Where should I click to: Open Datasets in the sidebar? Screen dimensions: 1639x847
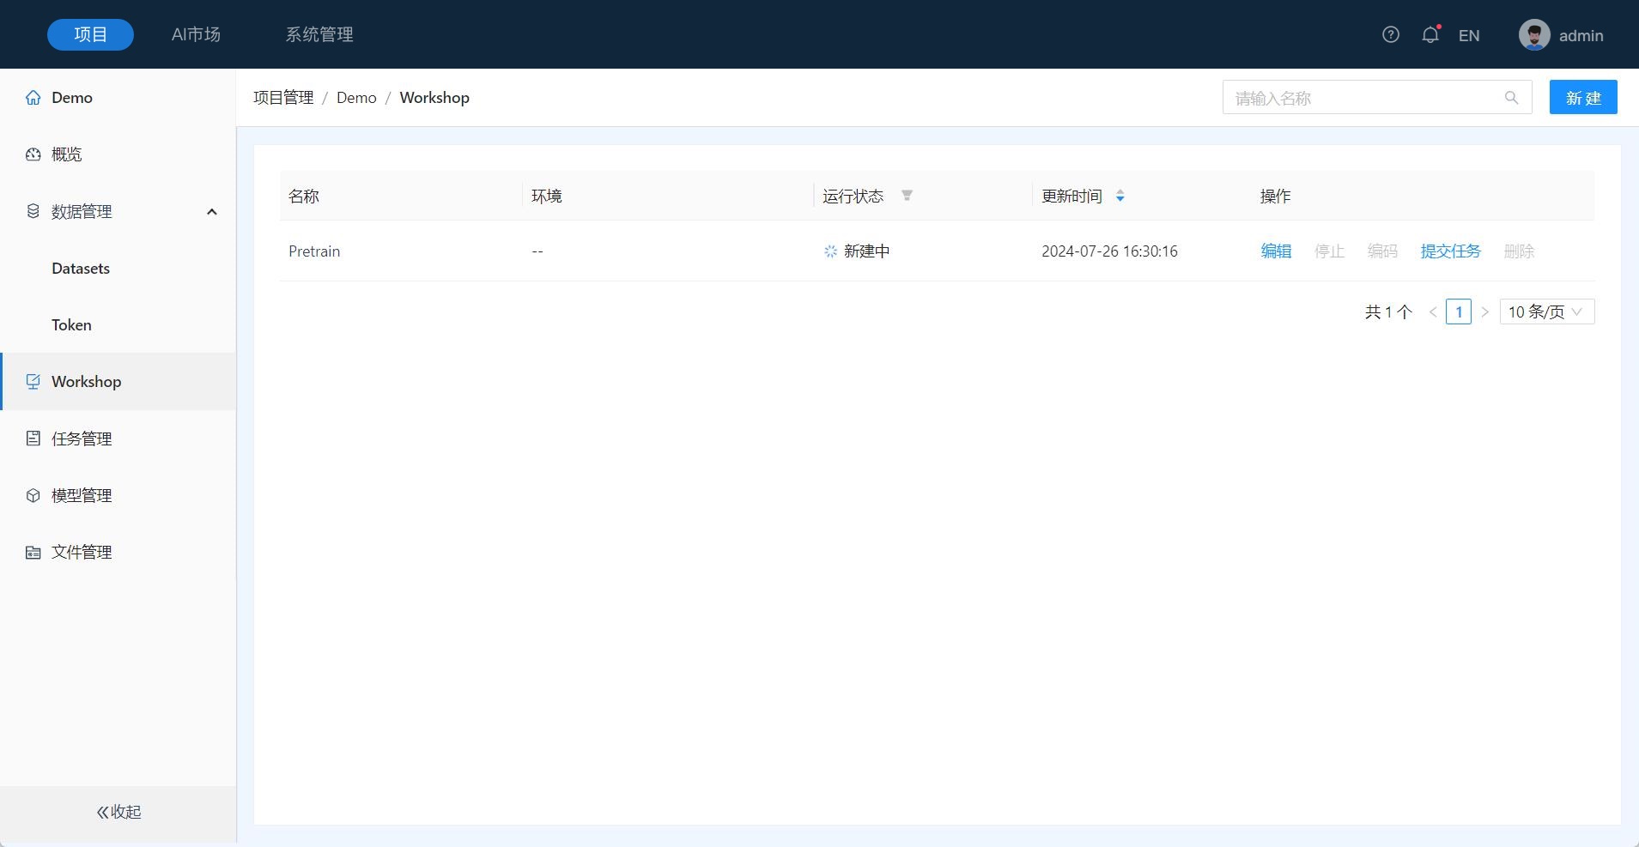tap(81, 269)
